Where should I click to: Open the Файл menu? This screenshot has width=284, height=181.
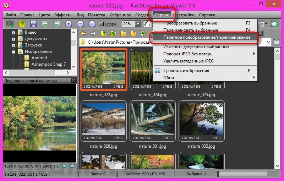(x=11, y=15)
